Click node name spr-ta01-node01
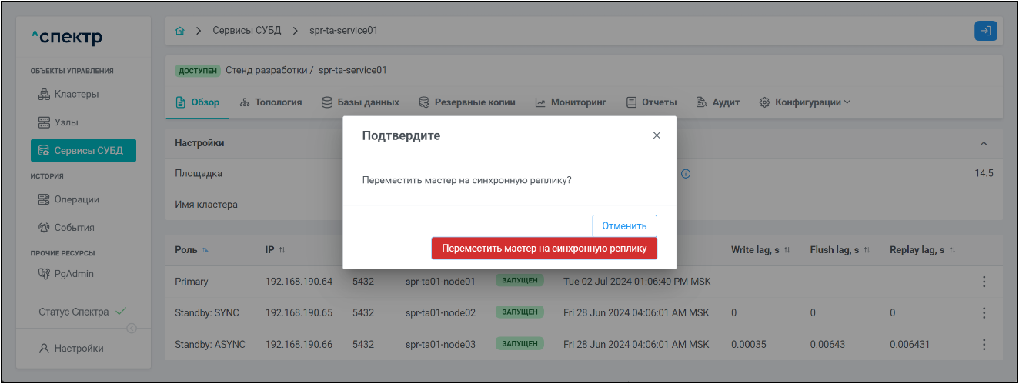1019x384 pixels. (x=440, y=282)
